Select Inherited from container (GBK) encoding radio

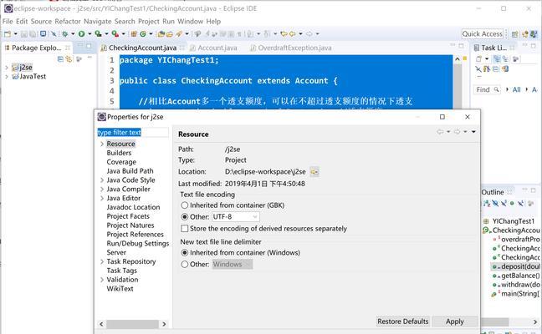(185, 205)
